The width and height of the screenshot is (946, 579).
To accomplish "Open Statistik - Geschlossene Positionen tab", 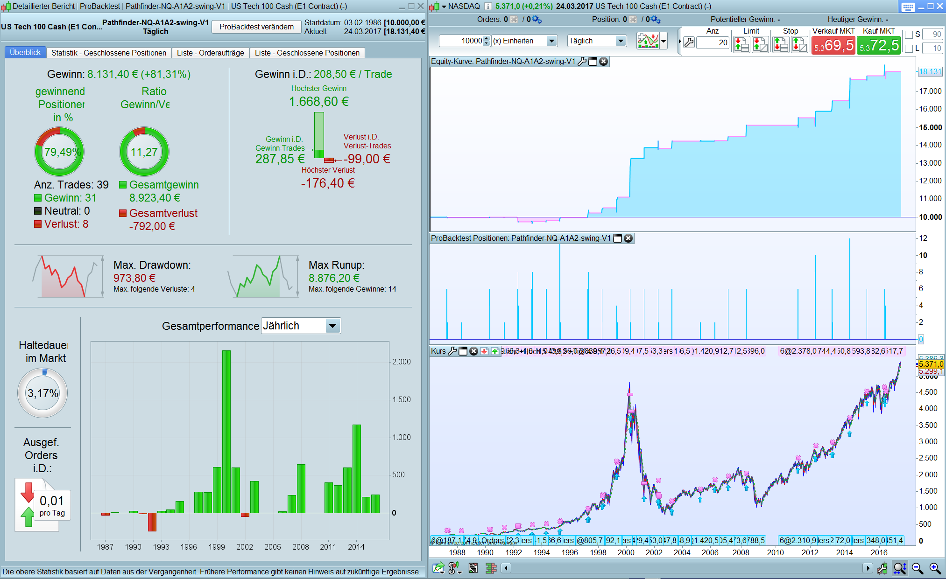I will (x=108, y=53).
